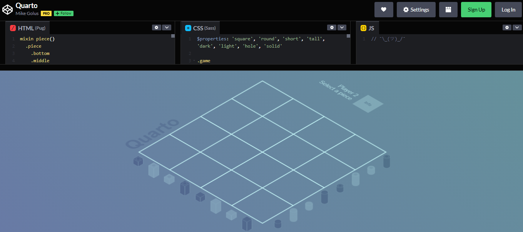Click the blue Sass asterisk icon
The height and width of the screenshot is (232, 523).
pyautogui.click(x=188, y=28)
